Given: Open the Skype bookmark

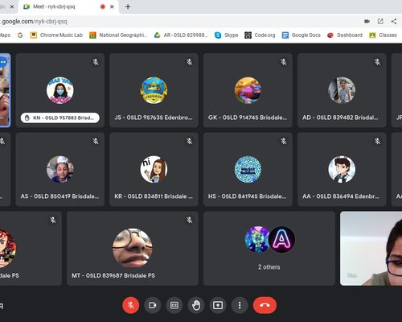Looking at the screenshot, I should [227, 35].
